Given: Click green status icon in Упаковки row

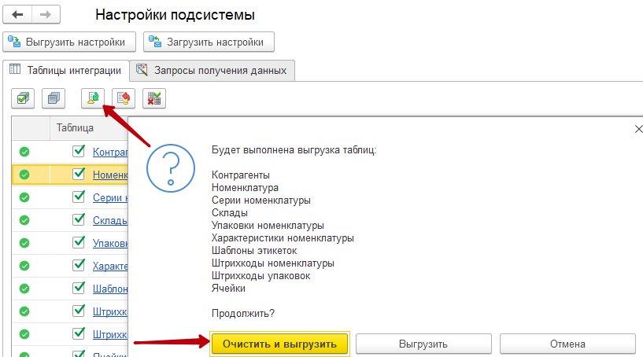Looking at the screenshot, I should (x=24, y=243).
